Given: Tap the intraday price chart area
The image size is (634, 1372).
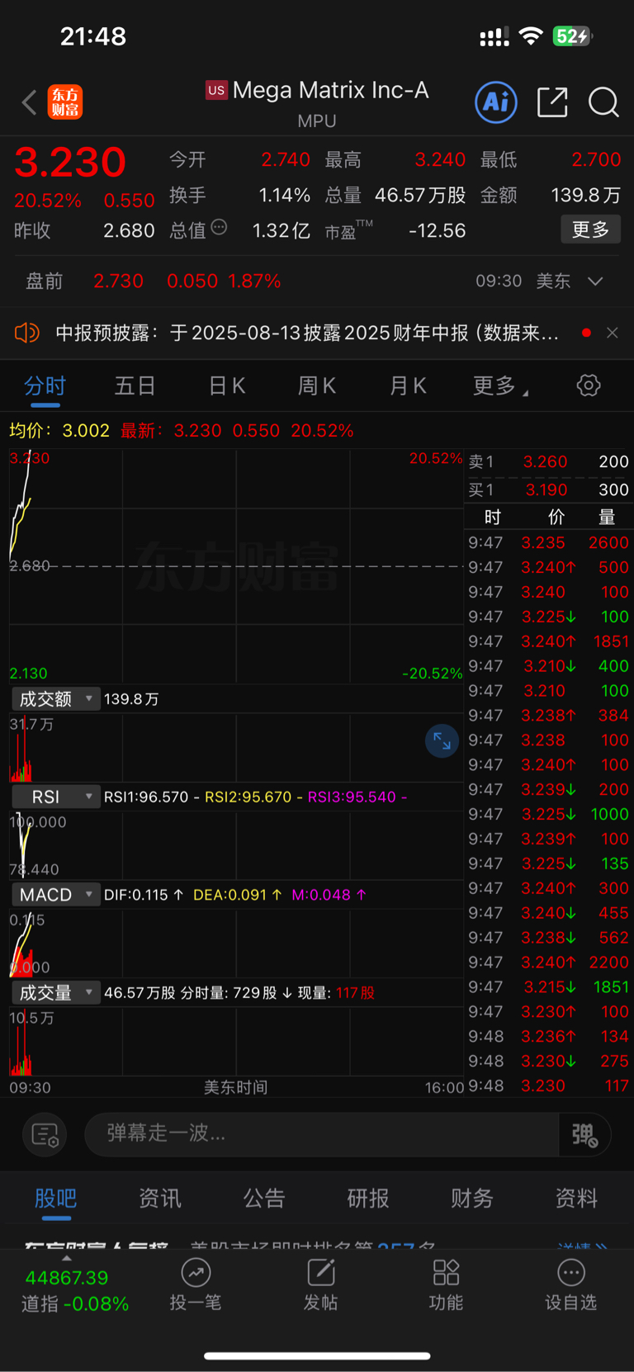Looking at the screenshot, I should (235, 565).
